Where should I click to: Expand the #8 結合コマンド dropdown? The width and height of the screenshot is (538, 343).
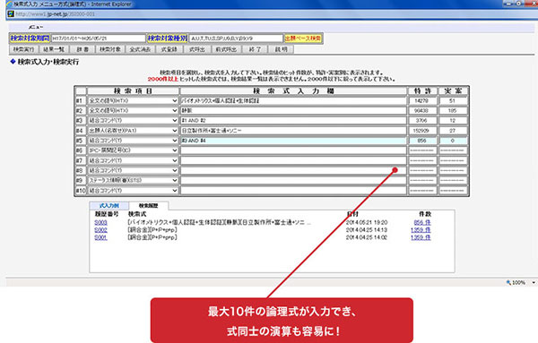coord(174,170)
